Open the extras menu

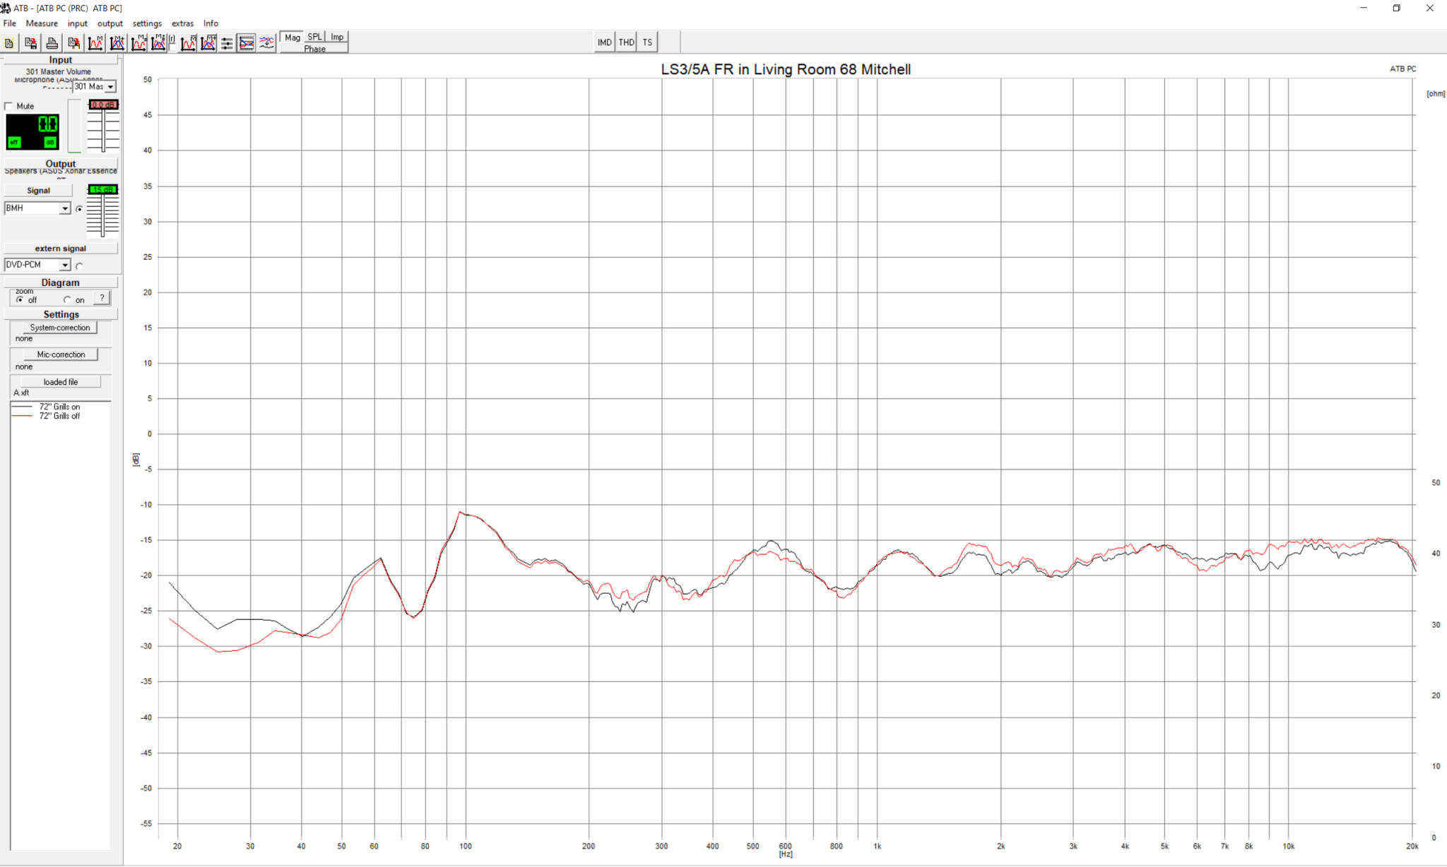pyautogui.click(x=182, y=23)
